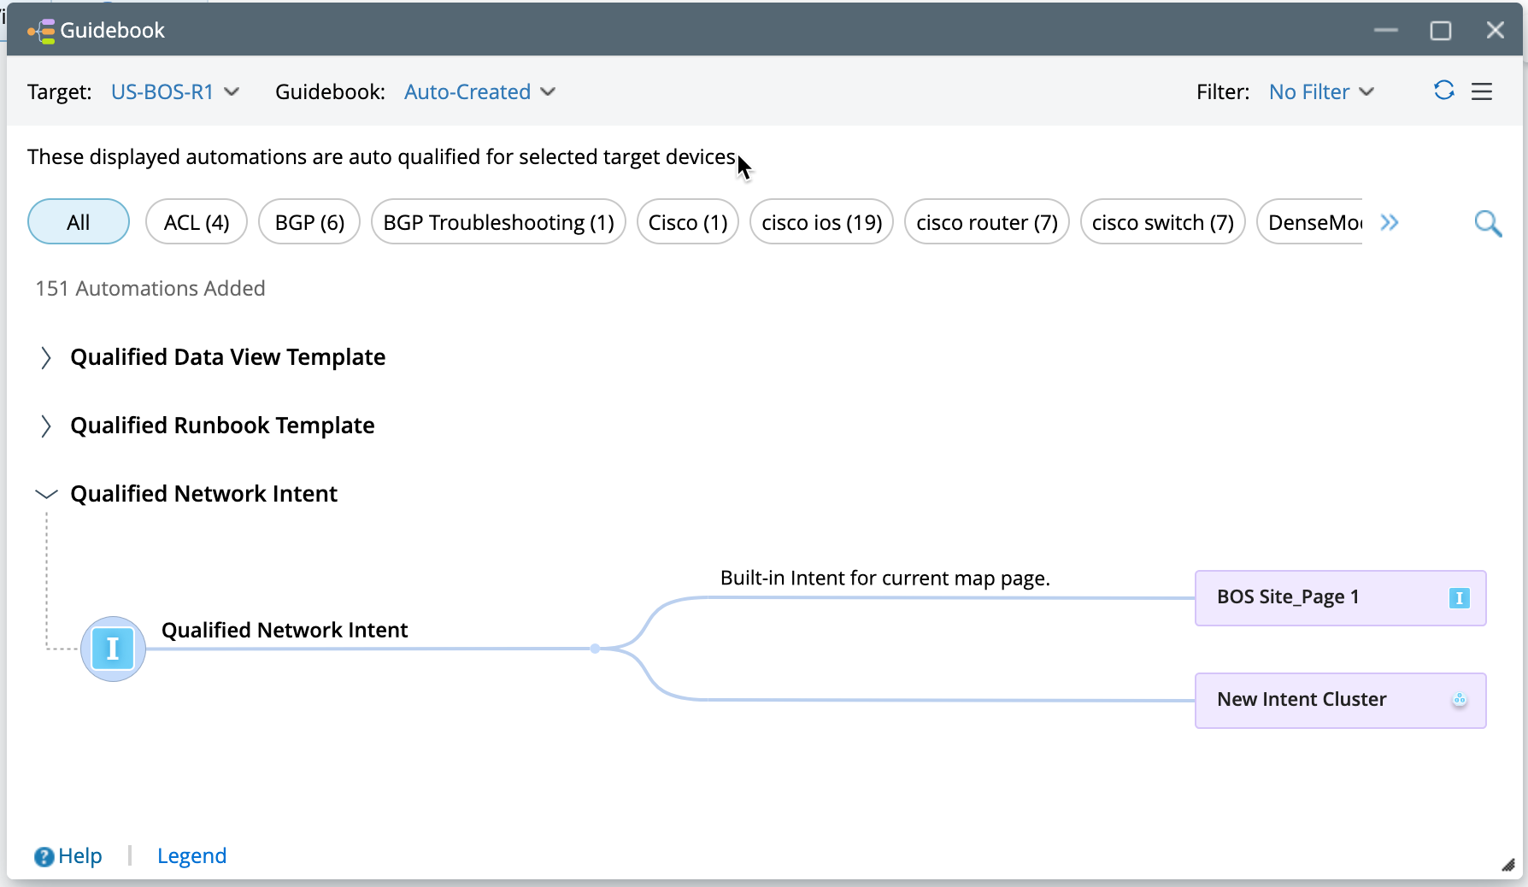Click the search magnifier icon
This screenshot has height=887, width=1528.
1488,223
